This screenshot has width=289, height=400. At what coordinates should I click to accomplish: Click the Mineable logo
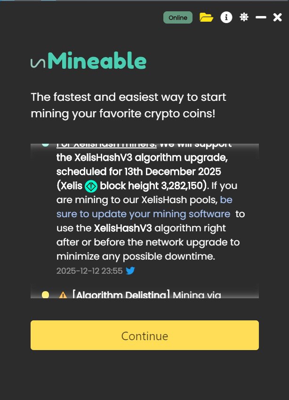[88, 61]
